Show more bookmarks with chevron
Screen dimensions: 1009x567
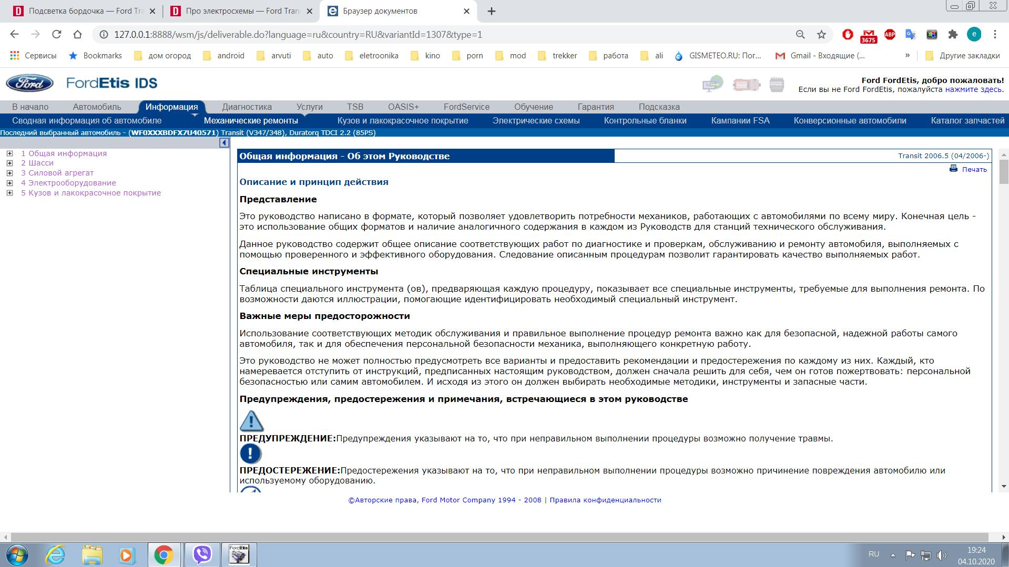pyautogui.click(x=907, y=55)
